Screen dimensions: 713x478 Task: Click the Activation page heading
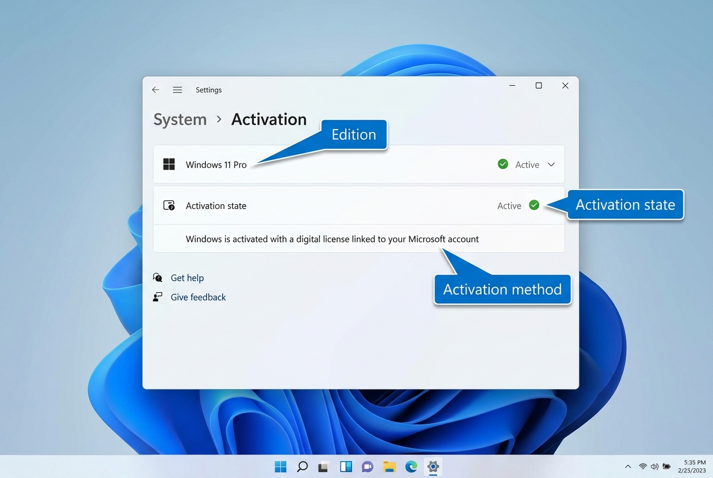click(269, 119)
